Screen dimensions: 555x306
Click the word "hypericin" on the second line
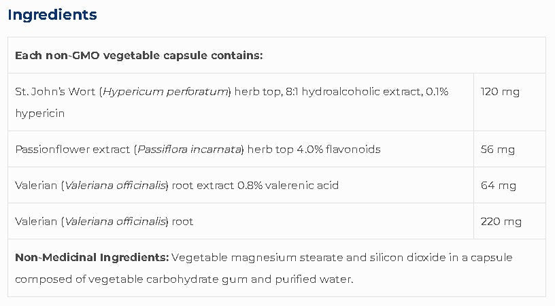click(39, 113)
